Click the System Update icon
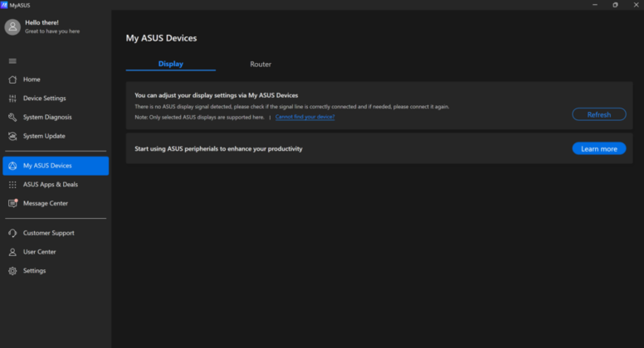 pos(12,136)
